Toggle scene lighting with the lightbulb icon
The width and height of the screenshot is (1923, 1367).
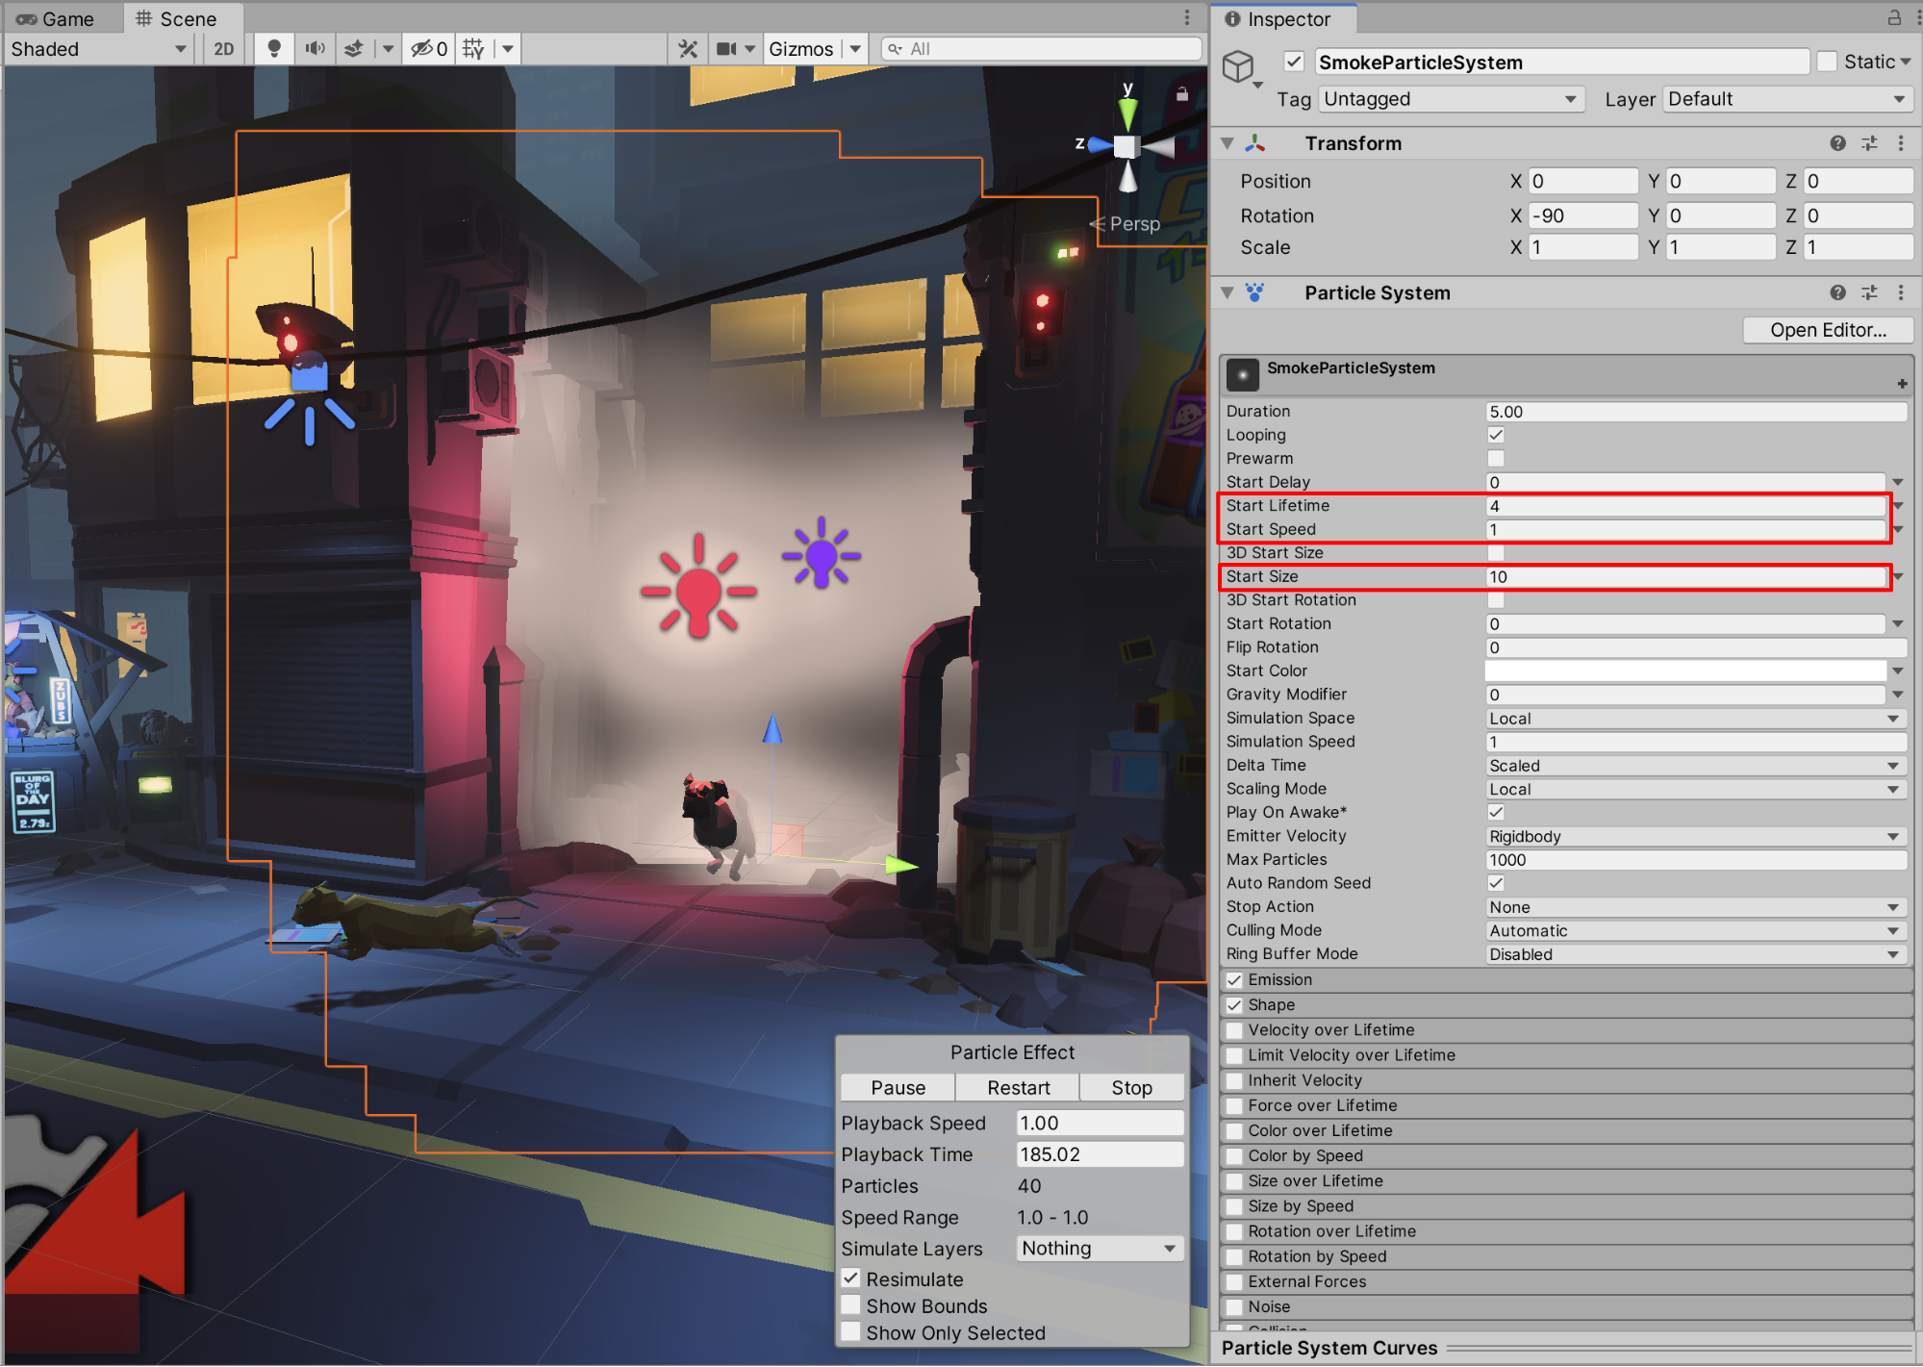point(274,48)
